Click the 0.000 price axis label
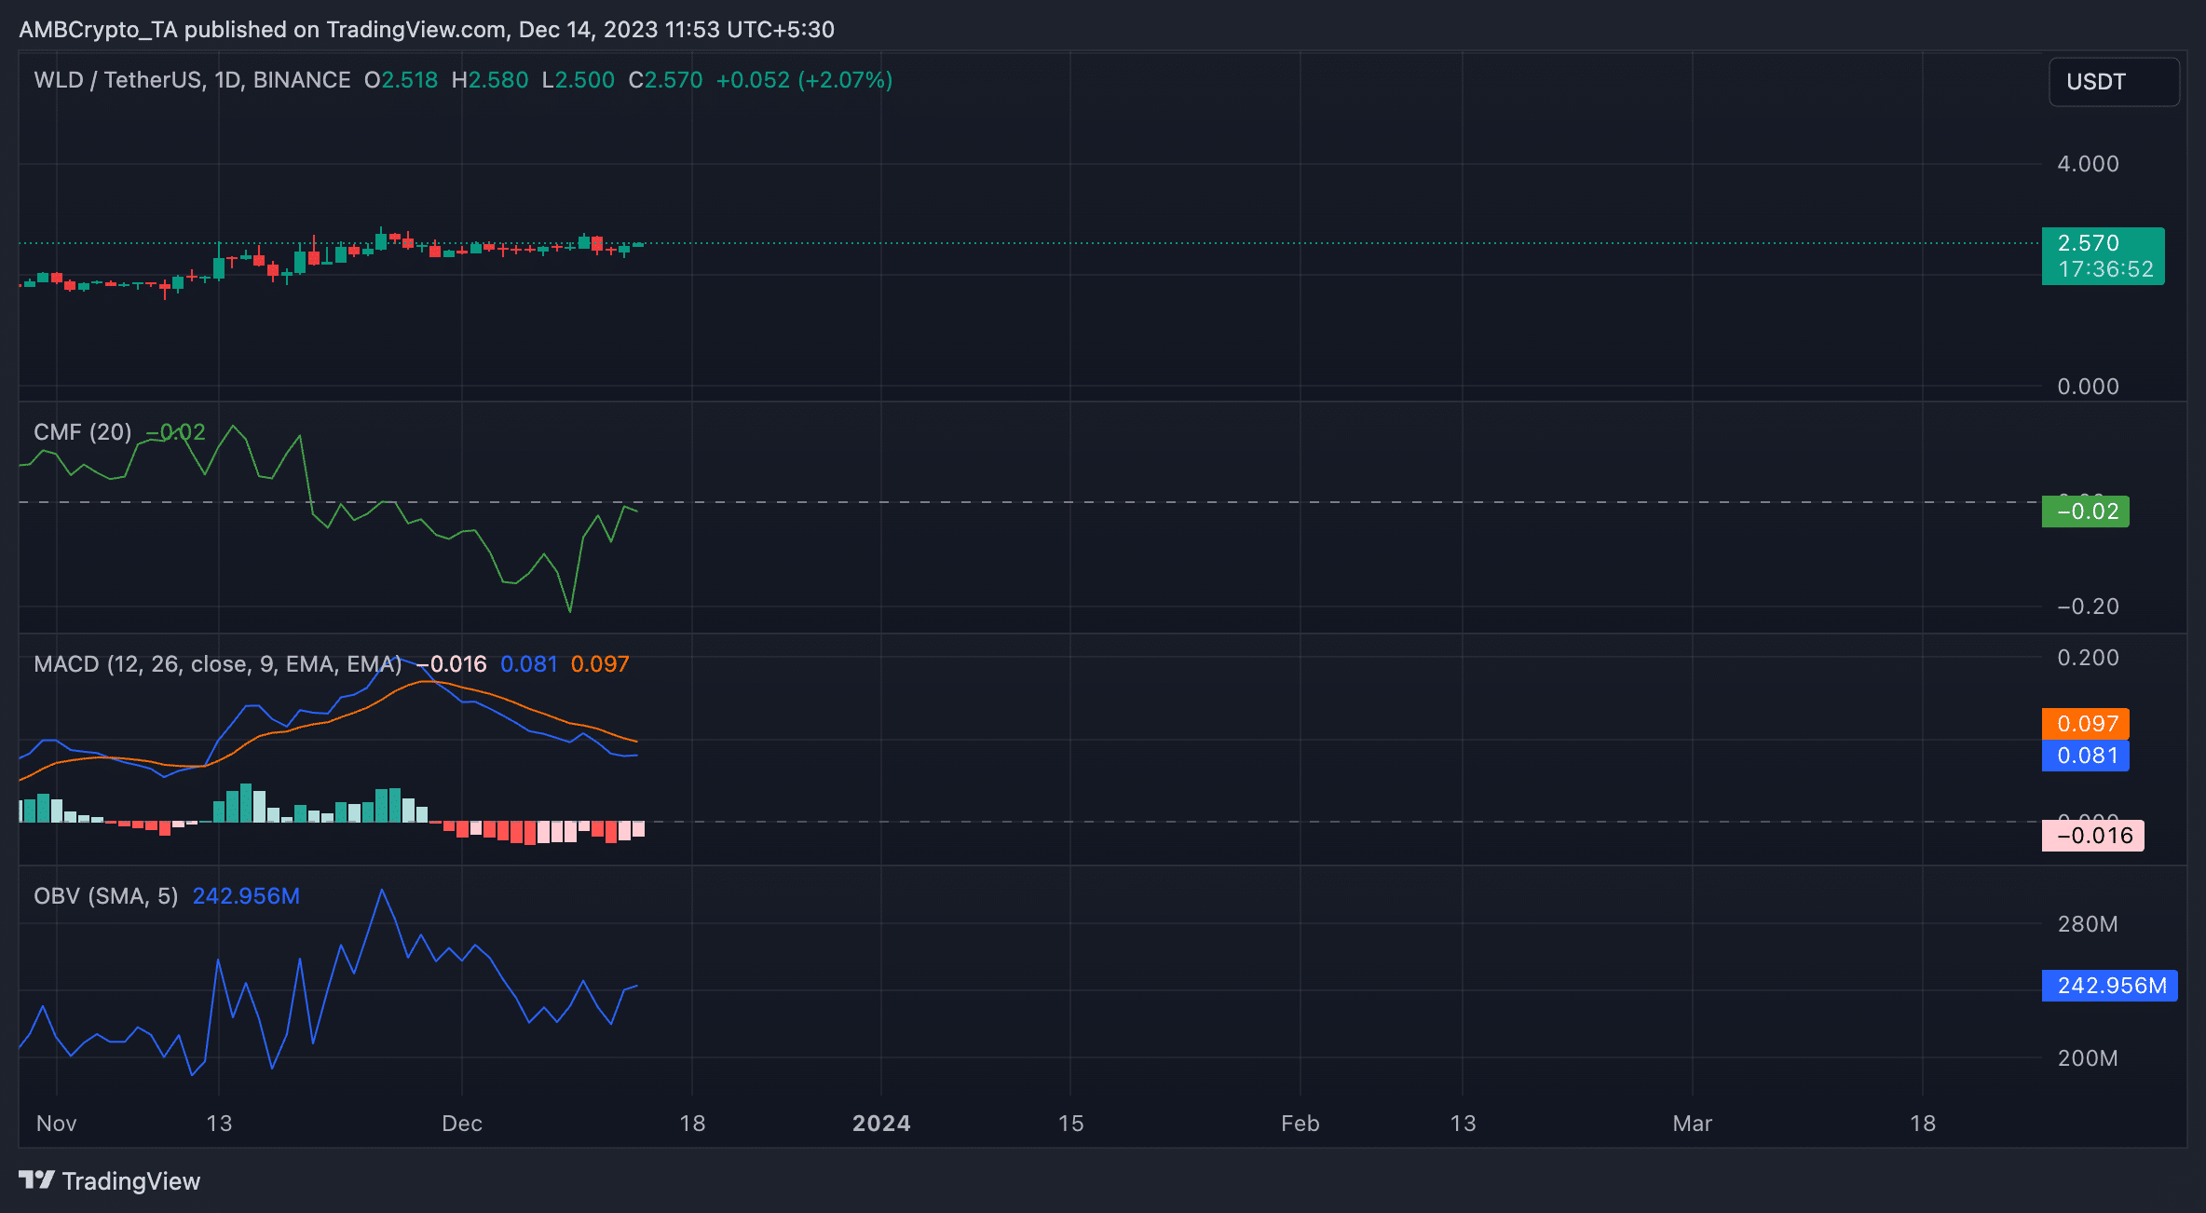 [2088, 387]
